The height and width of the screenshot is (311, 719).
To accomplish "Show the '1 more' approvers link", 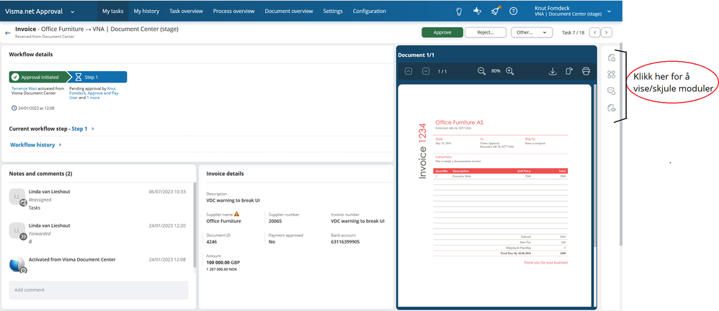I will tap(93, 98).
